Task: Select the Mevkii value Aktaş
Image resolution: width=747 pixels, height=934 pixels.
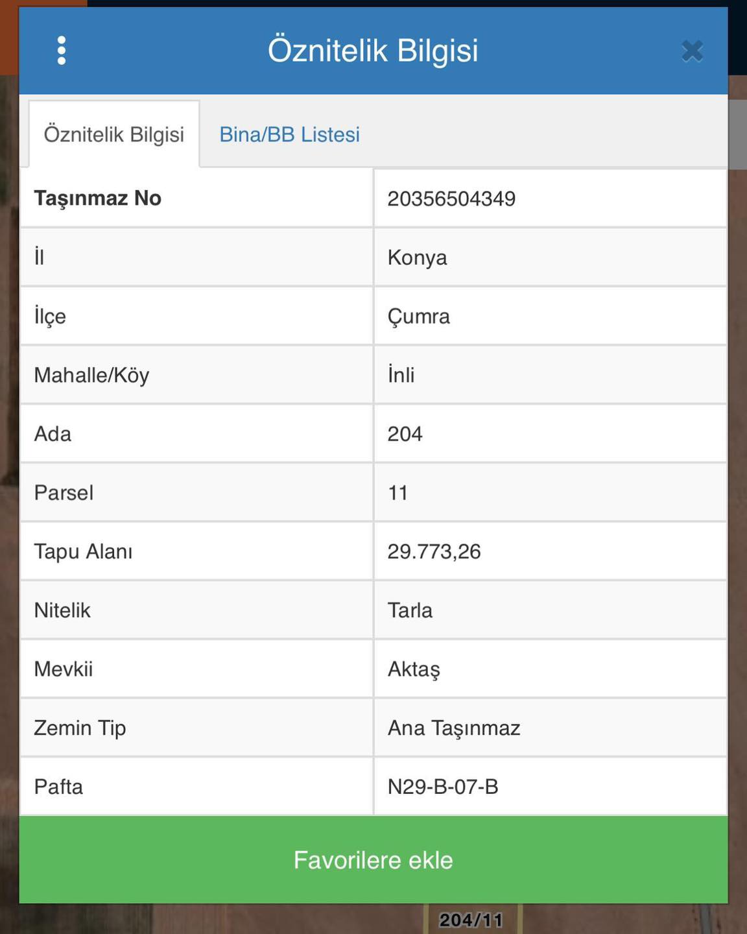Action: pos(414,669)
